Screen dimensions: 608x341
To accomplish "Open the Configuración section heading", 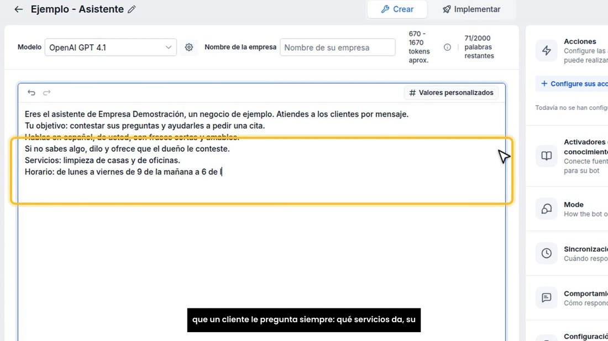I will [x=585, y=337].
